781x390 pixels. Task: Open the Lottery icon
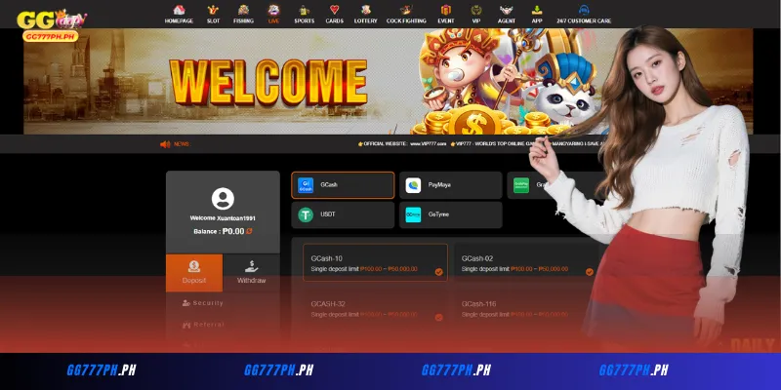click(x=365, y=10)
